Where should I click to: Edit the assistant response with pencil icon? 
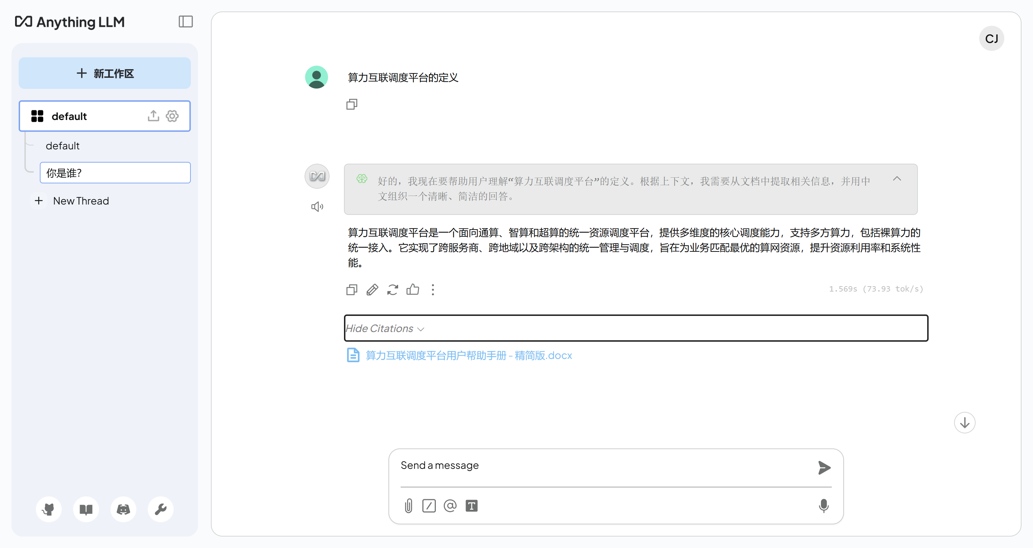[x=372, y=290]
